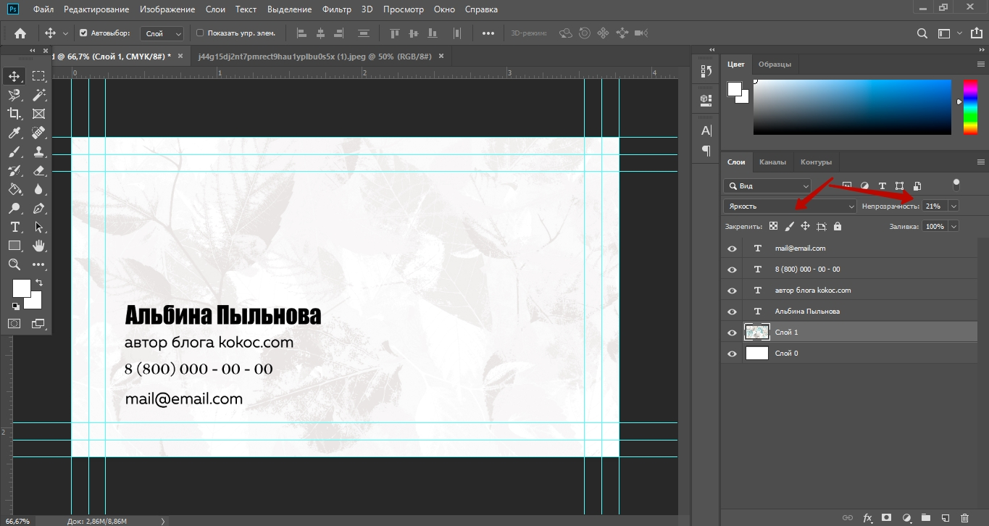The image size is (989, 526).
Task: Click the foreground color swatch in toolbar
Action: click(21, 288)
